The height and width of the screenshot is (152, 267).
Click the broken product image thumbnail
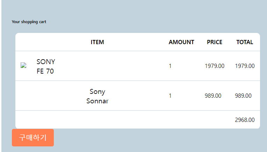(x=23, y=65)
